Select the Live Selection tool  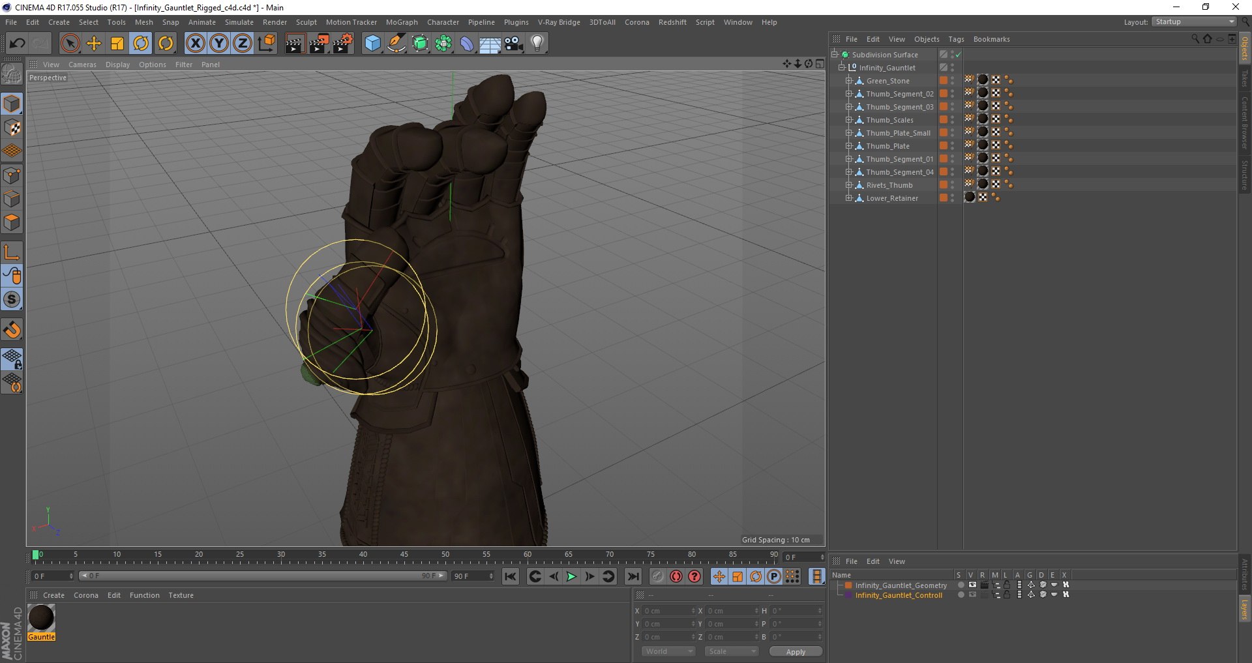point(70,44)
